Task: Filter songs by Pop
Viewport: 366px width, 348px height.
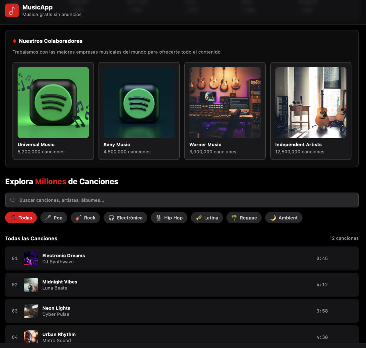Action: 54,218
